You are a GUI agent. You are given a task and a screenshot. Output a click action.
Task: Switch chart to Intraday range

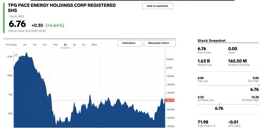click(x=12, y=45)
